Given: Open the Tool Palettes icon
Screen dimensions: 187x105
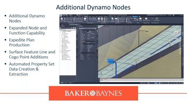Looking at the screenshot, I should 102,19.
